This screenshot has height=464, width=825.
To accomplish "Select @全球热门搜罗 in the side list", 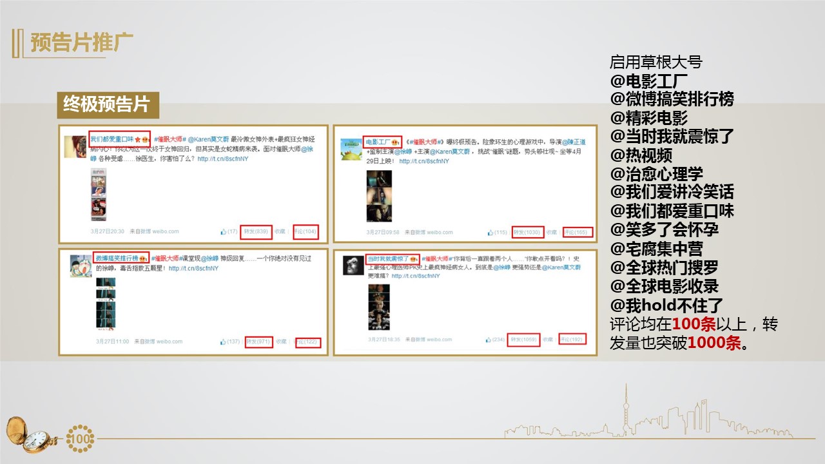I will pos(664,267).
